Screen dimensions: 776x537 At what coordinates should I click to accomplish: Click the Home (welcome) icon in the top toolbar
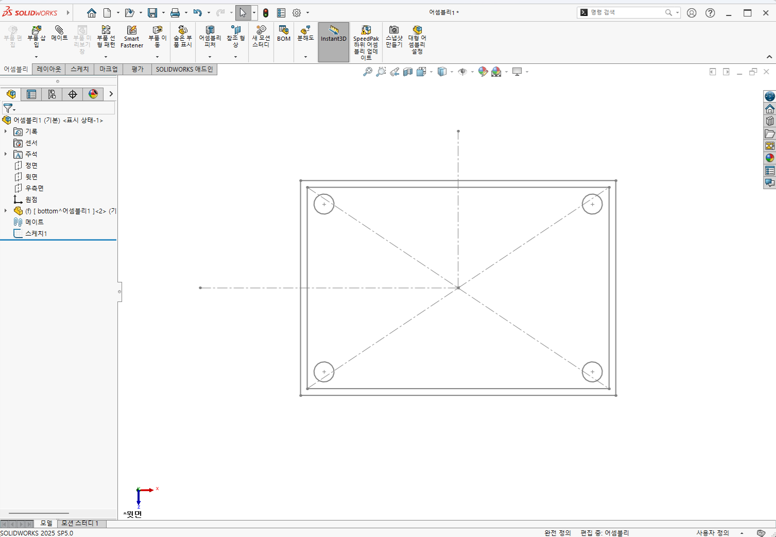(x=92, y=13)
